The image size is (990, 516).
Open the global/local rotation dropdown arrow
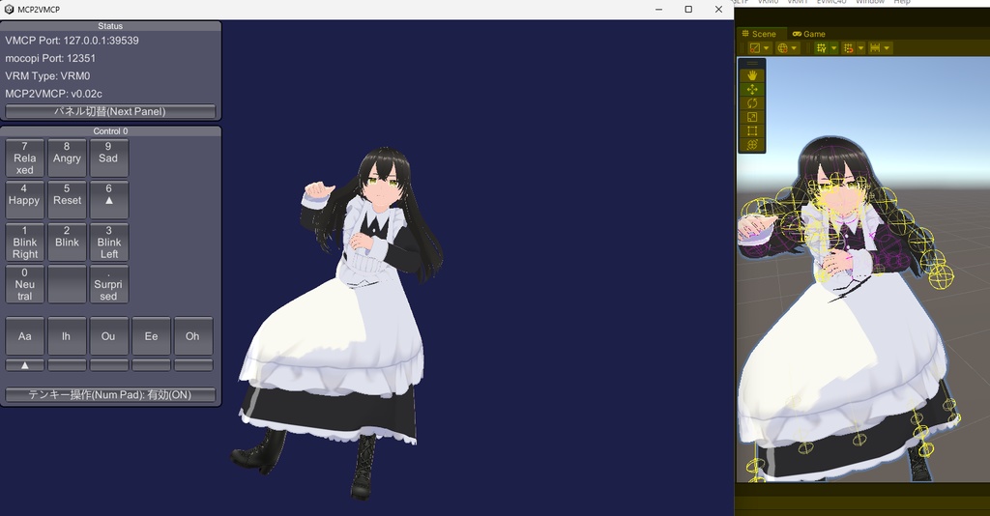[x=795, y=48]
